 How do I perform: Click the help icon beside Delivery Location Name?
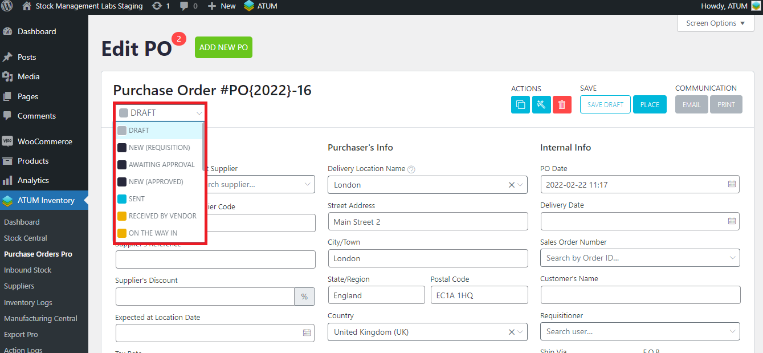pos(411,169)
